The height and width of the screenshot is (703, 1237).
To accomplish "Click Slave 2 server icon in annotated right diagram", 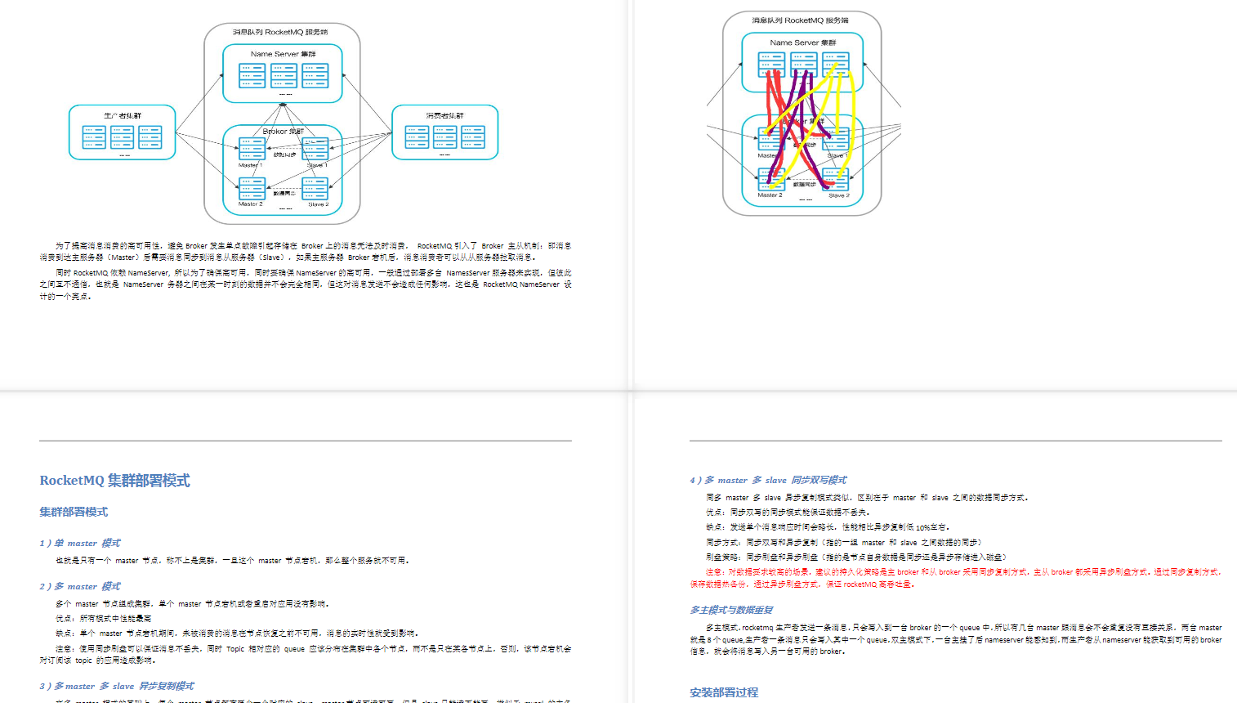I will [x=836, y=179].
